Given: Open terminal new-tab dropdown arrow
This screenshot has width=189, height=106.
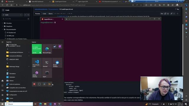Looking at the screenshot, I should coord(69,19).
